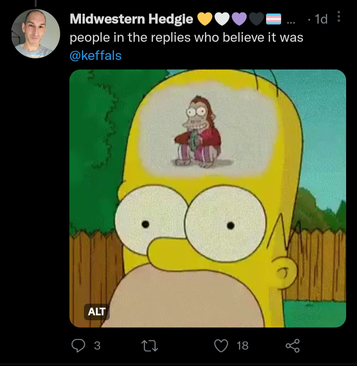Click the Midwestern Hedgie display name
Screen dimensions: 357x366
tap(132, 19)
